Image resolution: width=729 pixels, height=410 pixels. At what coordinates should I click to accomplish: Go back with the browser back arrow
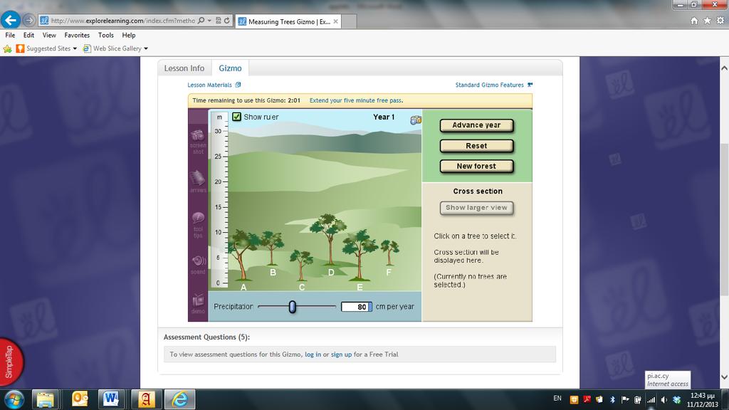click(x=11, y=20)
